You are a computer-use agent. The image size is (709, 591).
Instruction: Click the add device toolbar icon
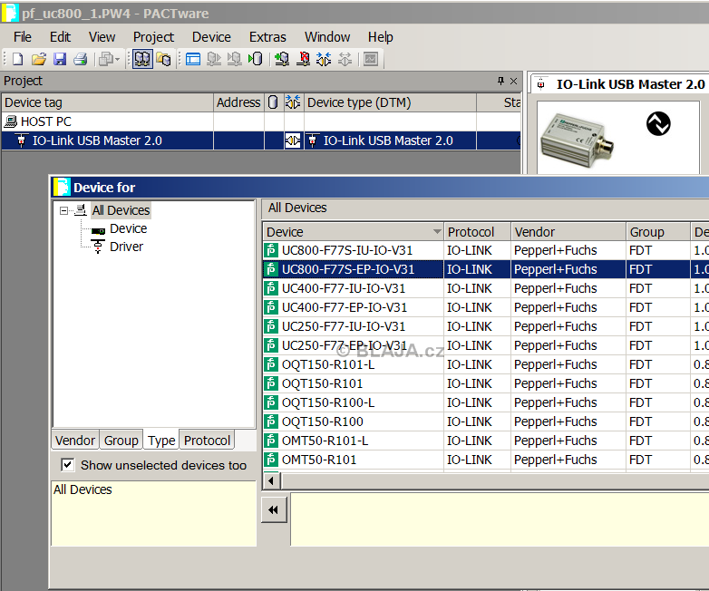coord(282,59)
